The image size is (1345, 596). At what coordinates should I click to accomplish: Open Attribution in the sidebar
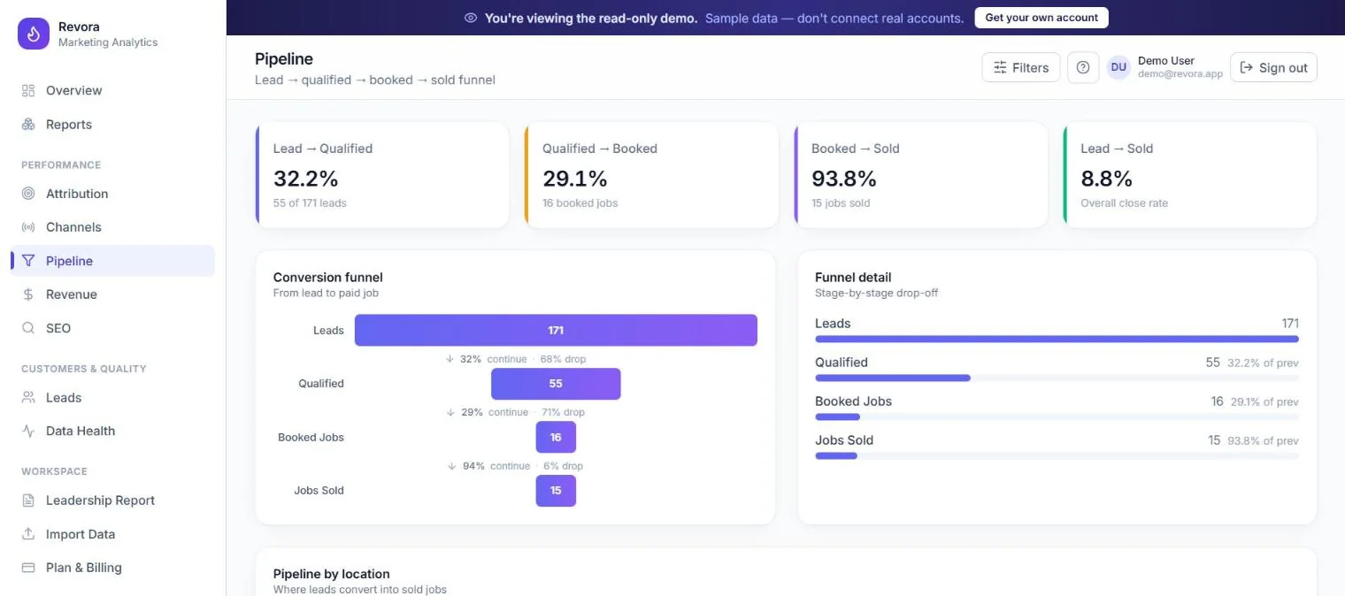[112, 194]
